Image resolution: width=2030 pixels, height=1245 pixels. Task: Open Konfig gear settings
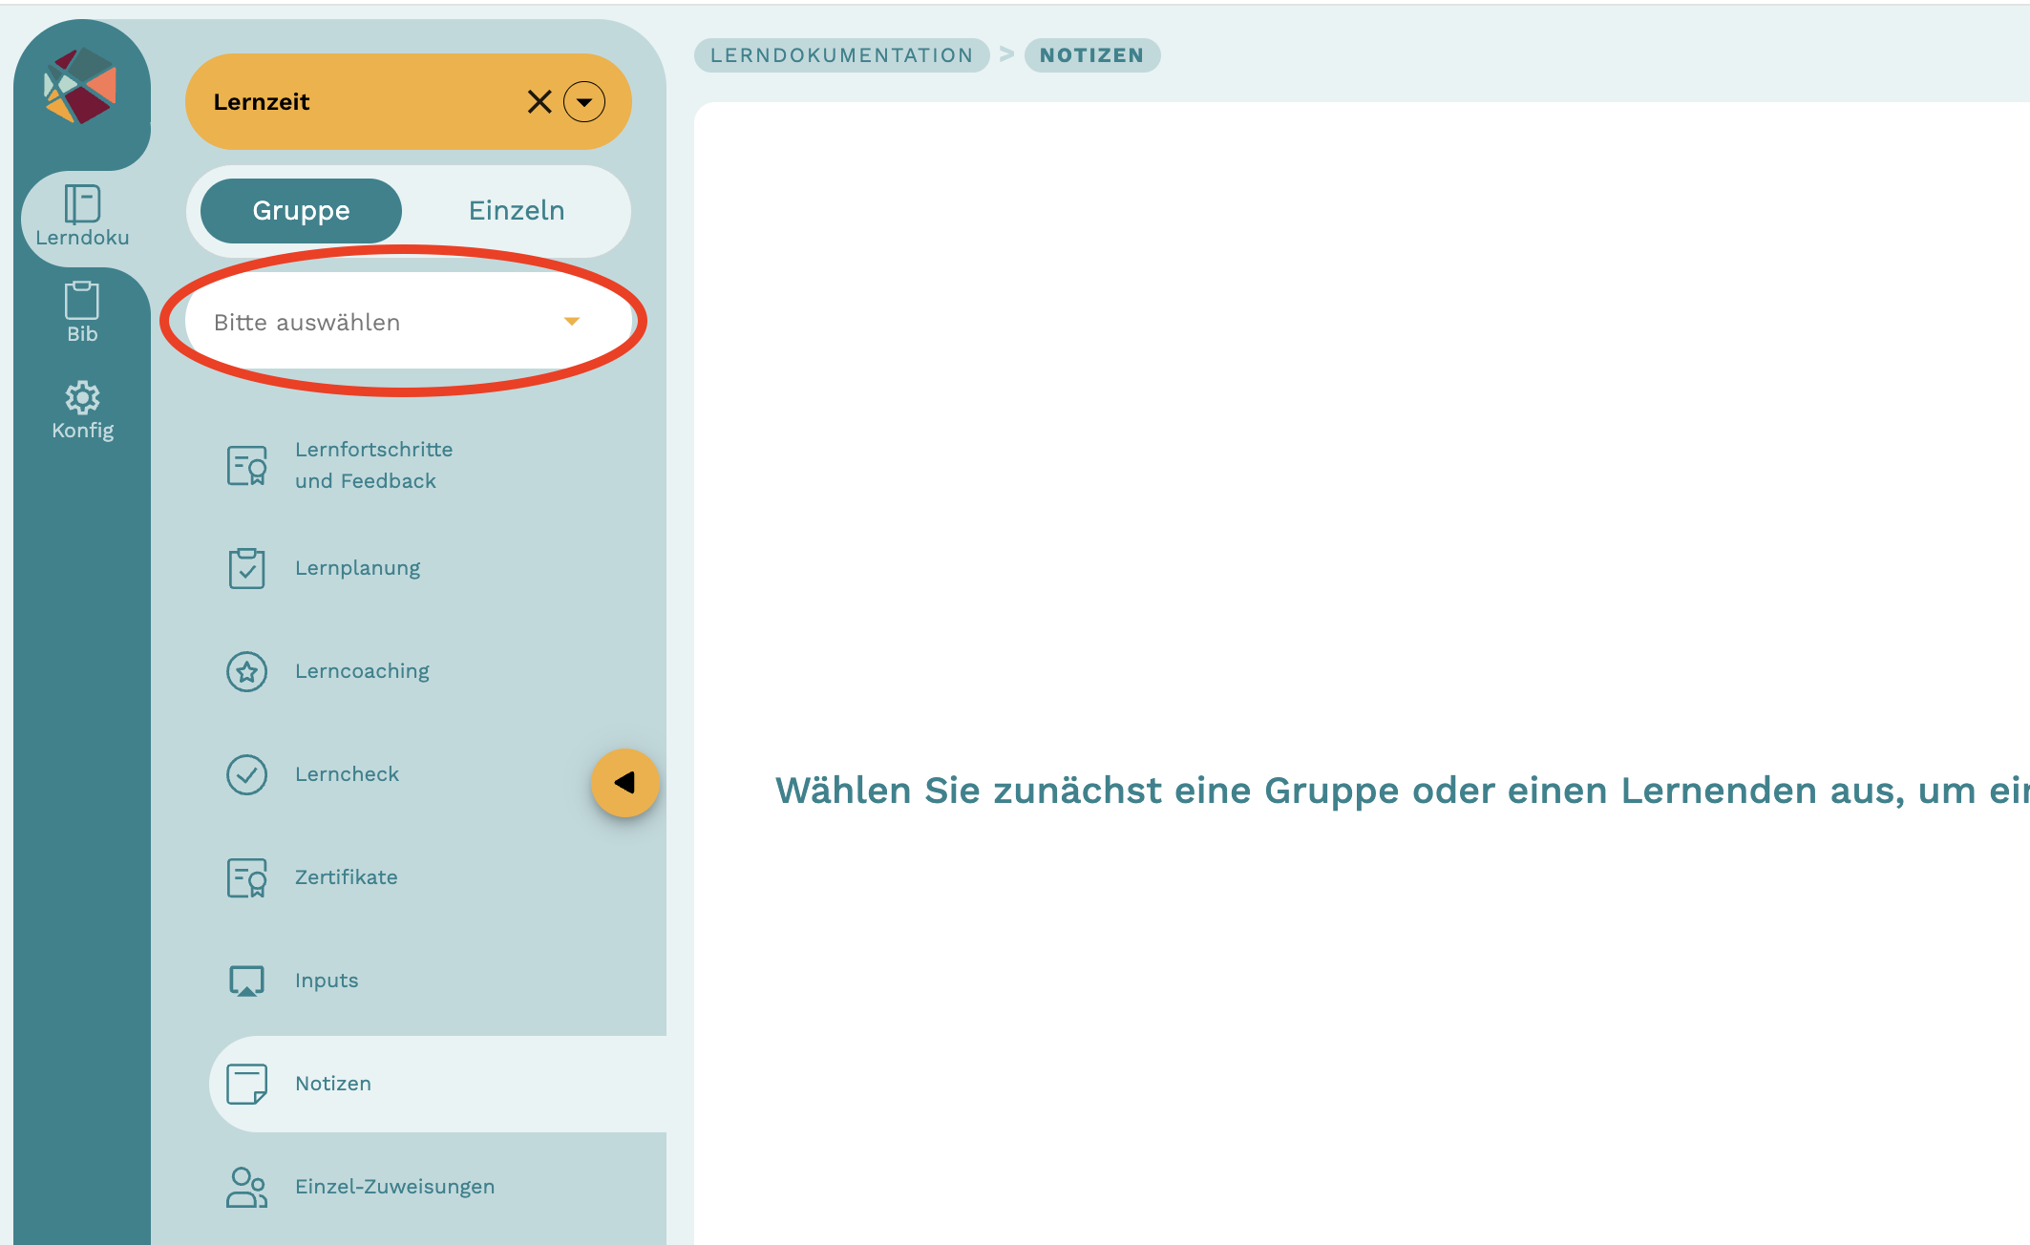(82, 397)
